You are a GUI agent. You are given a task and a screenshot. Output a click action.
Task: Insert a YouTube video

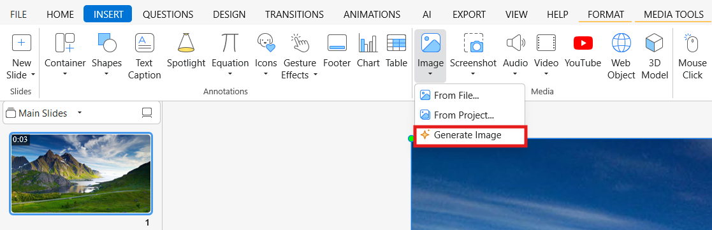coord(583,51)
